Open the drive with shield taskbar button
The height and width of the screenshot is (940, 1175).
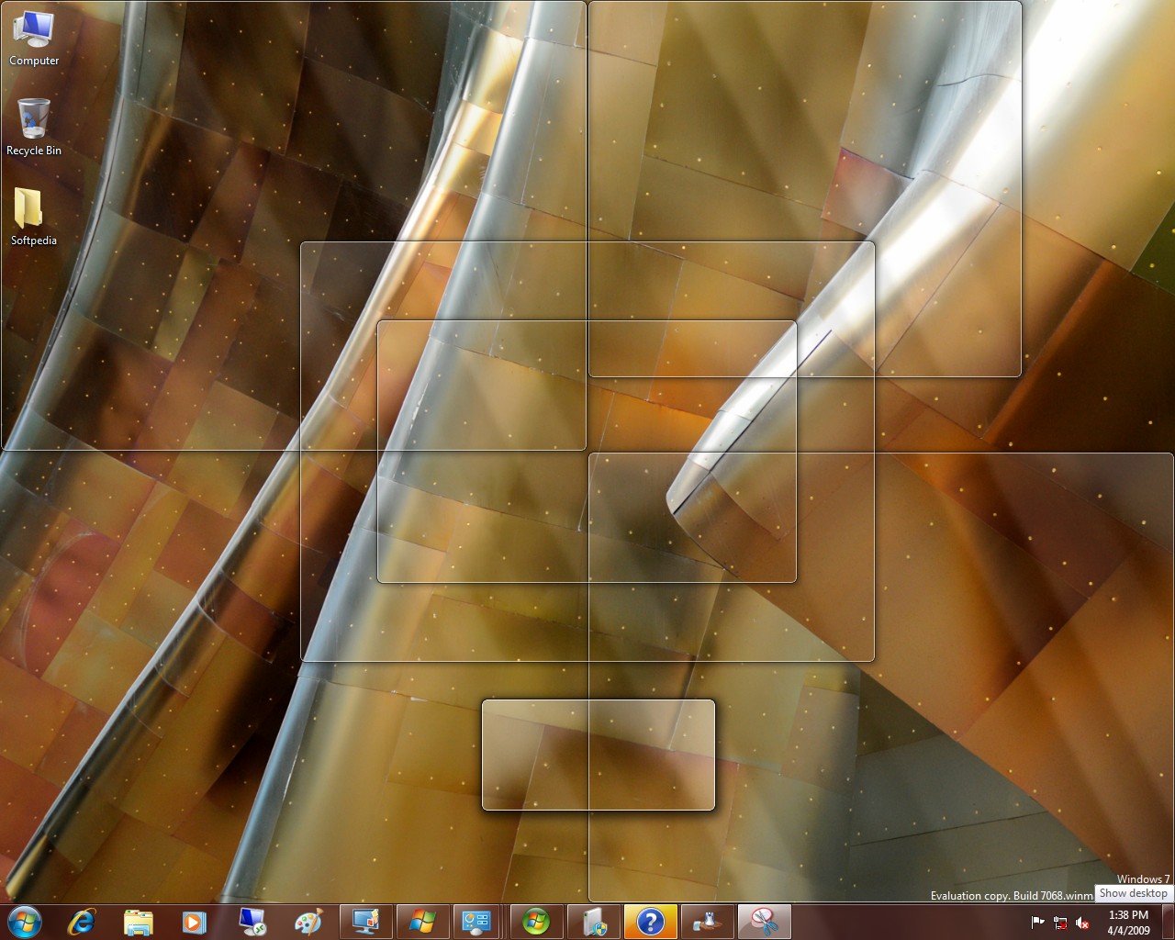coord(594,922)
